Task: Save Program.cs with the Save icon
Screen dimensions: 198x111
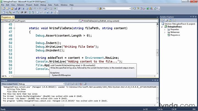Action: [x=16, y=8]
